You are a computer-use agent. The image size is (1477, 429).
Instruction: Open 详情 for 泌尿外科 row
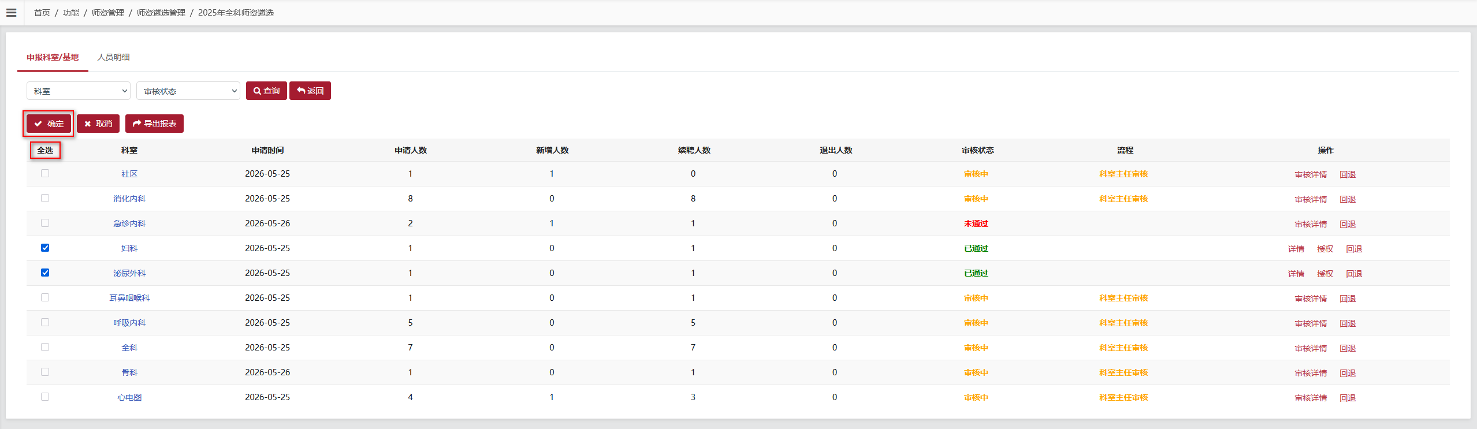tap(1296, 274)
